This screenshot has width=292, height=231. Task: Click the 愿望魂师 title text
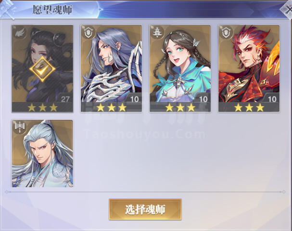(x=52, y=10)
